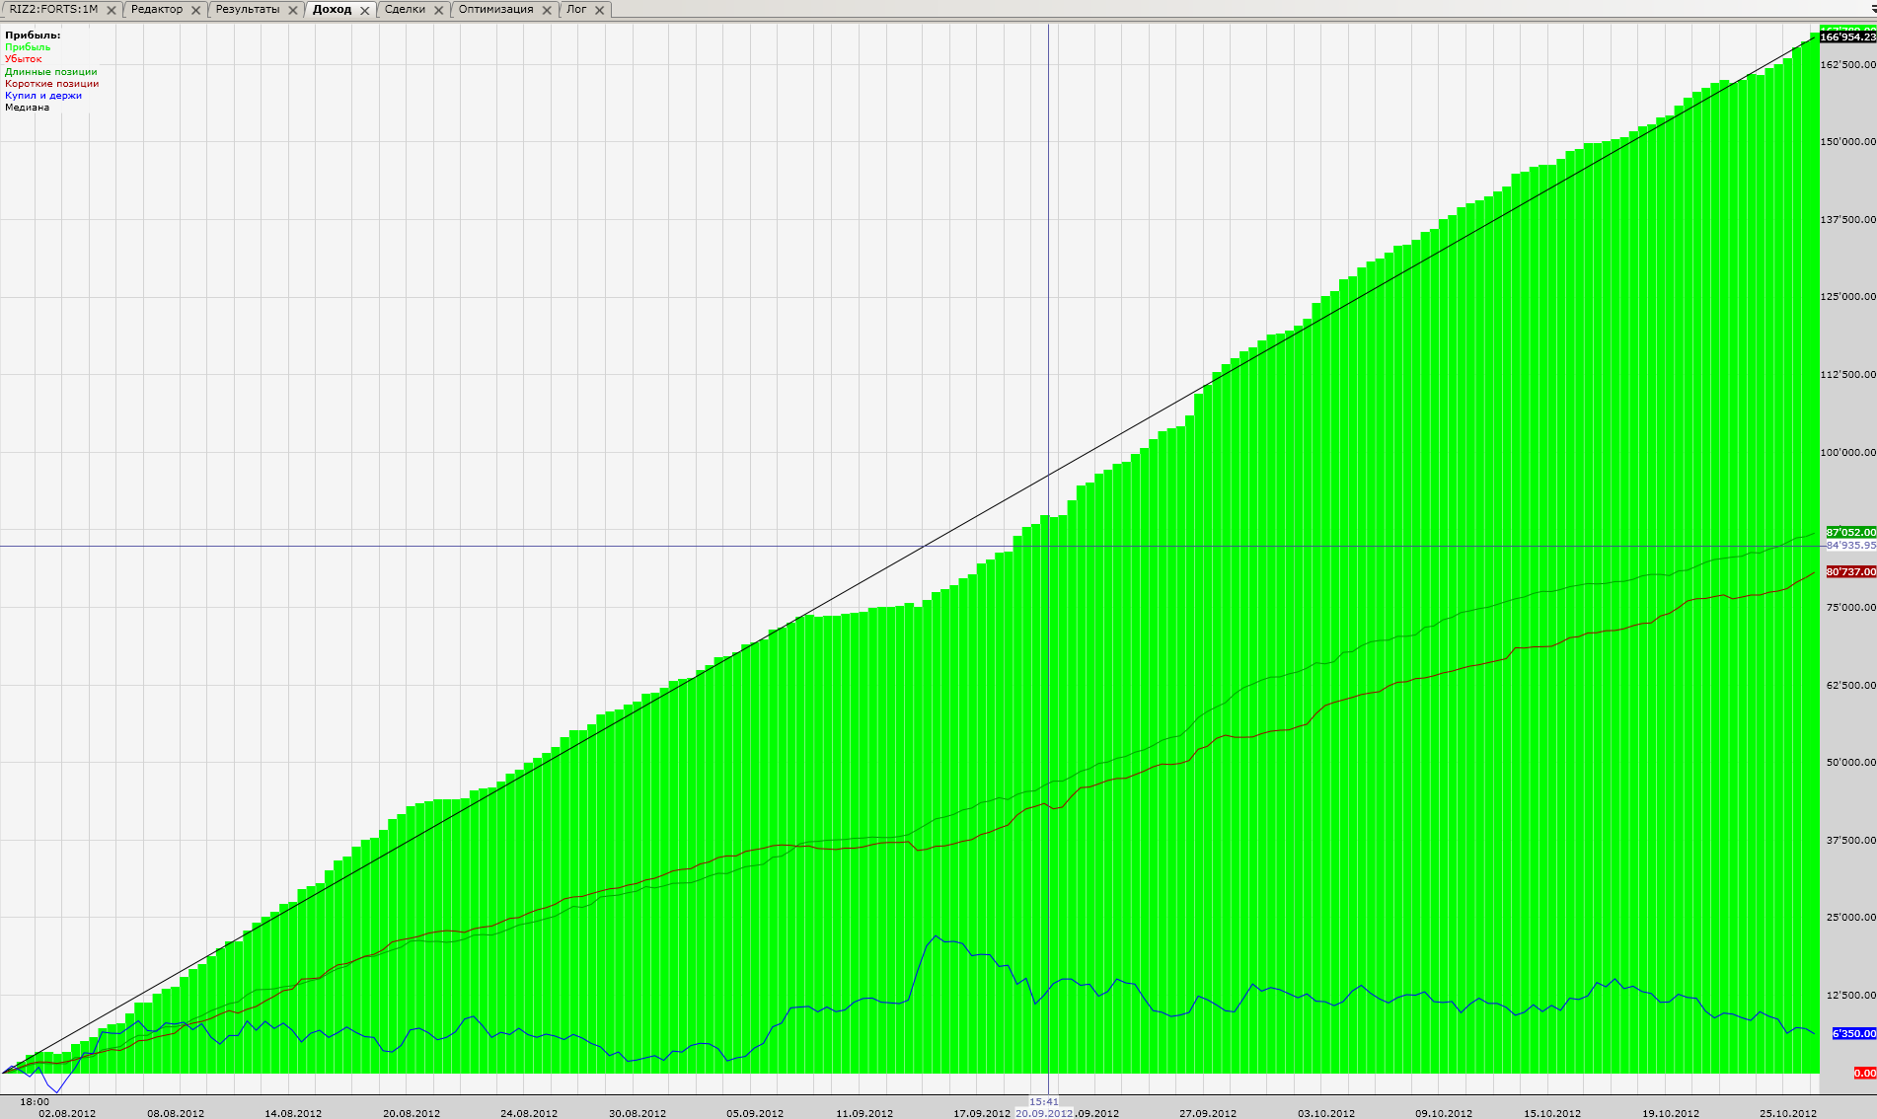
Task: Click the red 0.00 value label
Action: click(x=1864, y=1073)
